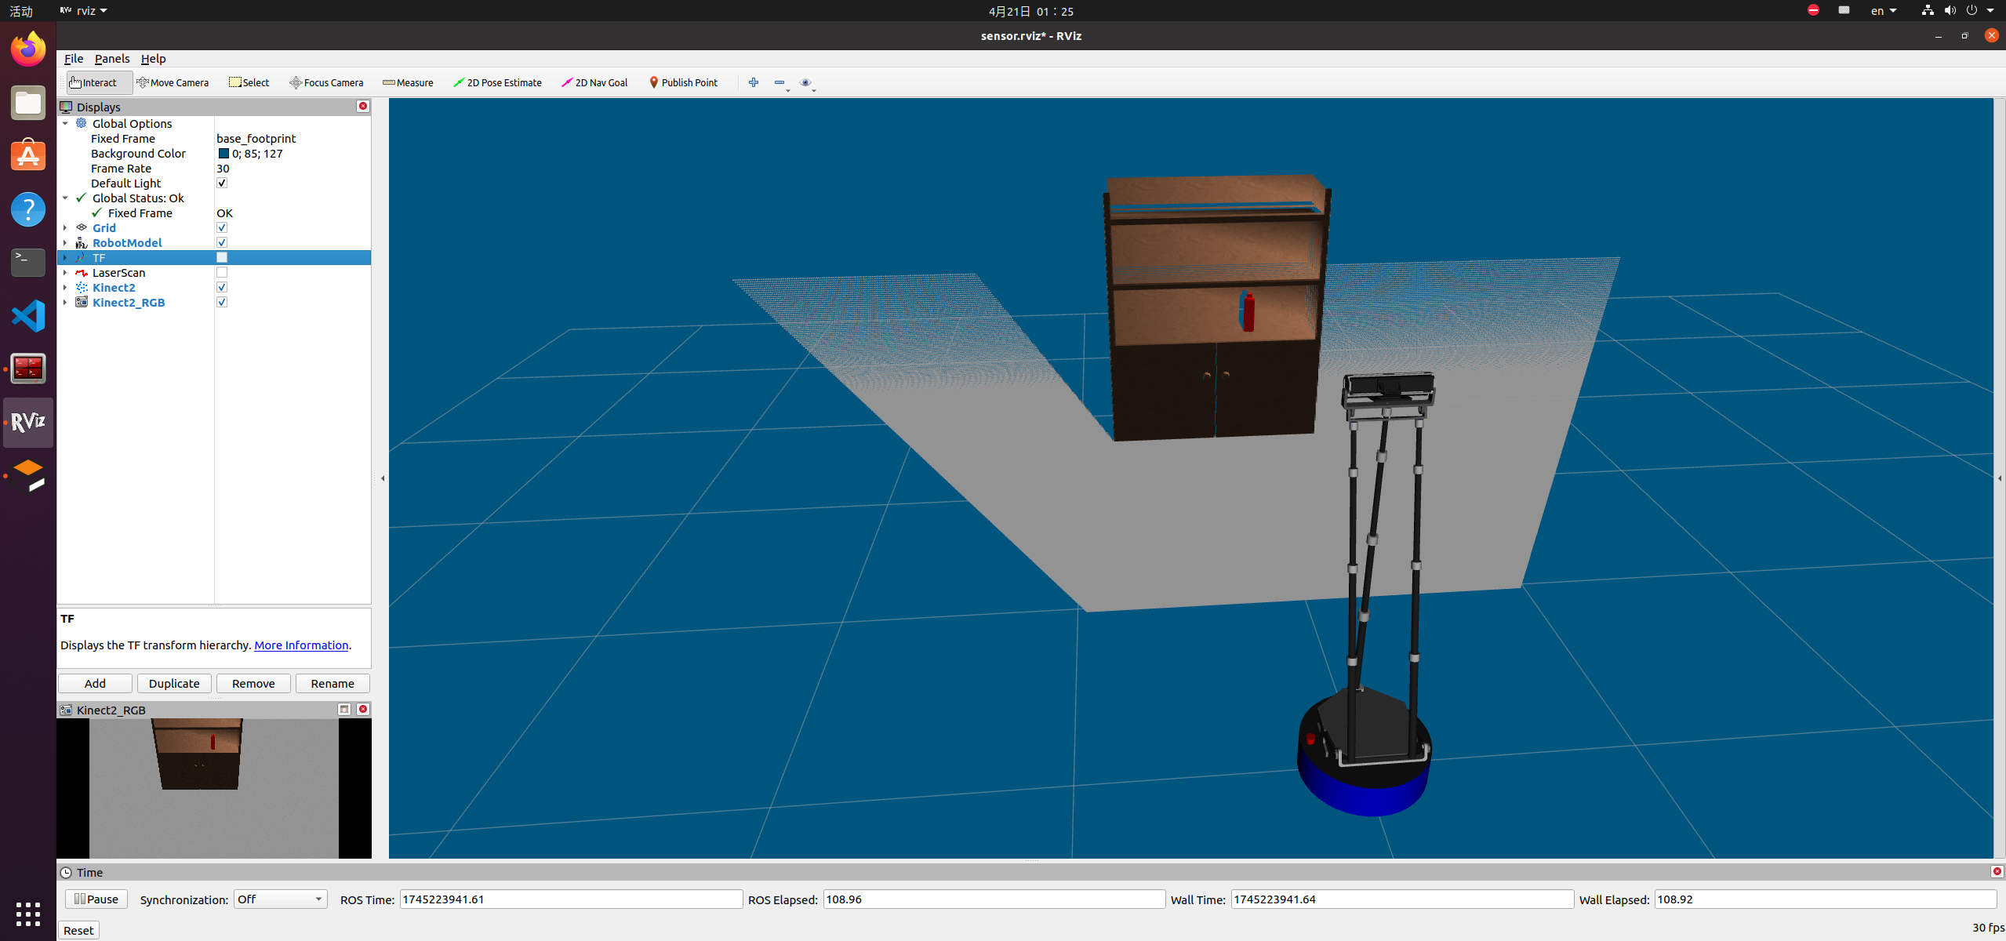
Task: Click the Background Color swatch
Action: coord(223,154)
